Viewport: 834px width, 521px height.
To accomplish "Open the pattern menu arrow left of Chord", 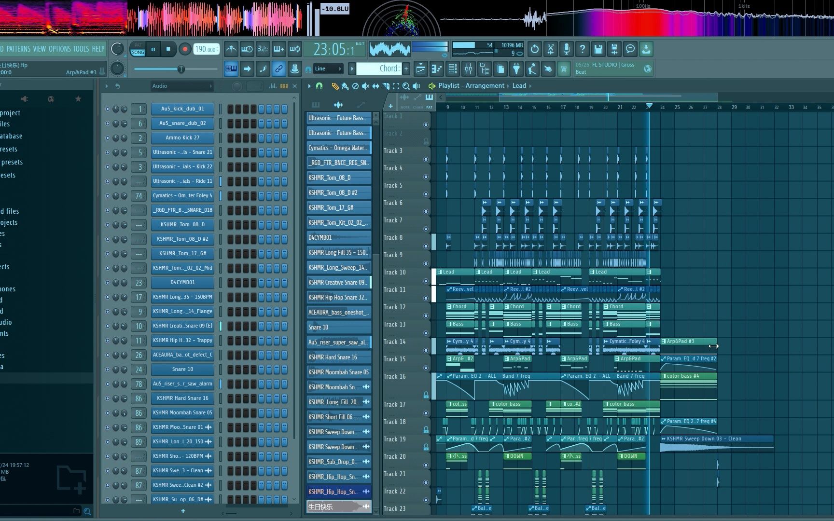I will click(351, 69).
